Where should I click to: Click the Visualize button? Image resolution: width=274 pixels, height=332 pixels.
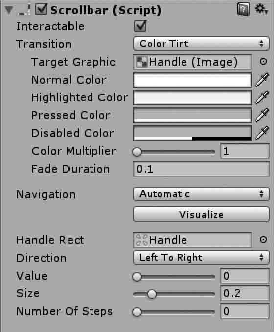click(x=201, y=214)
